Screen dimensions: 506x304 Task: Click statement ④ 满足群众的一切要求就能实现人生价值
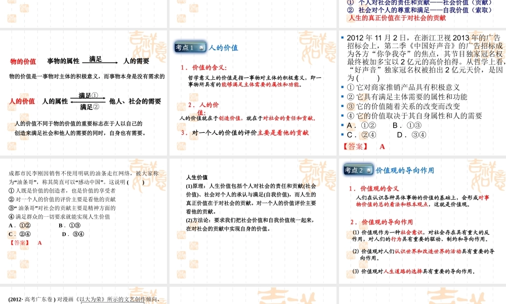(59, 217)
